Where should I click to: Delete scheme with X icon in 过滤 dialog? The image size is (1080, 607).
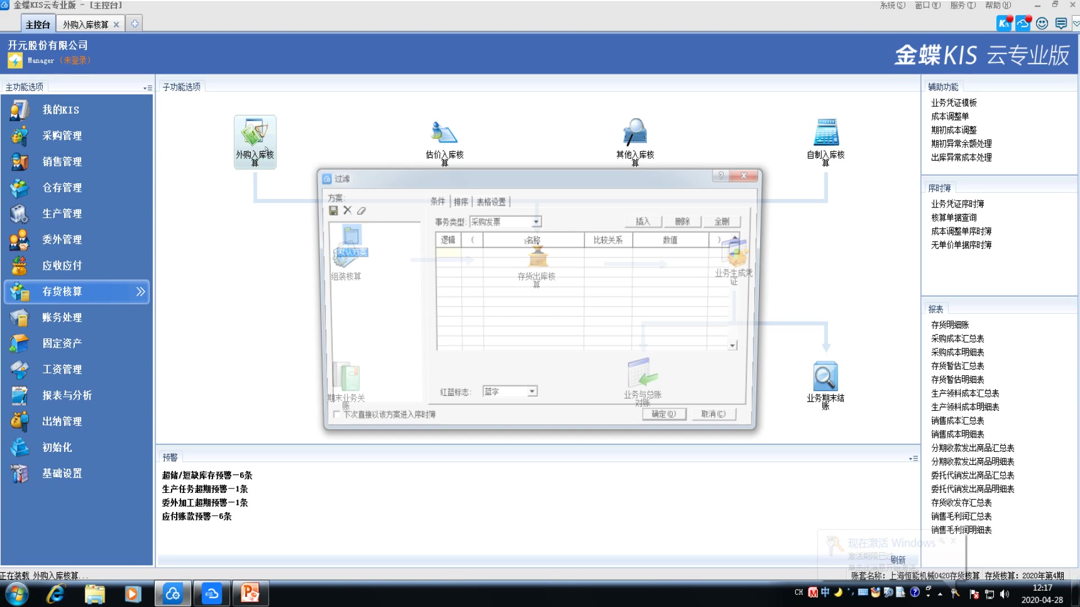[348, 210]
